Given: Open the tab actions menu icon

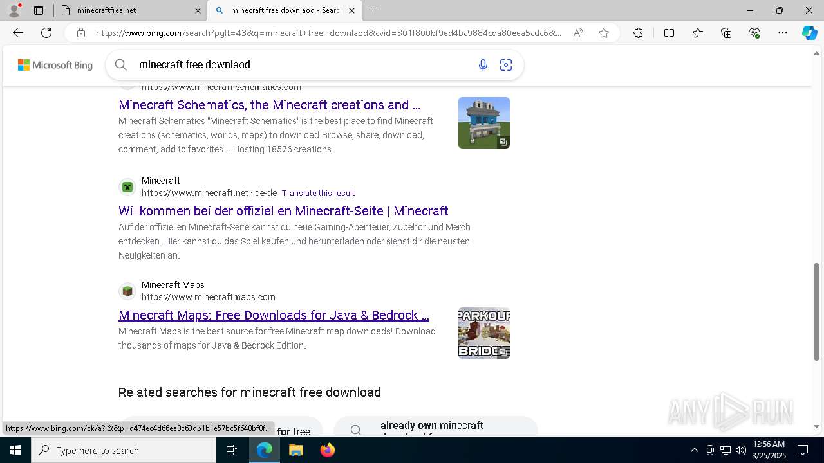Looking at the screenshot, I should (39, 10).
